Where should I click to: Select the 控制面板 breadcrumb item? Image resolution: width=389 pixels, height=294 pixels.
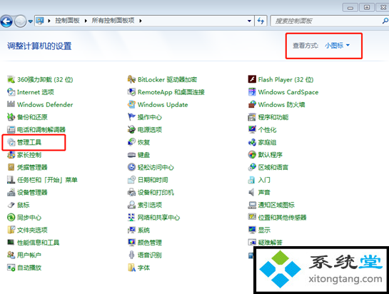coord(67,21)
